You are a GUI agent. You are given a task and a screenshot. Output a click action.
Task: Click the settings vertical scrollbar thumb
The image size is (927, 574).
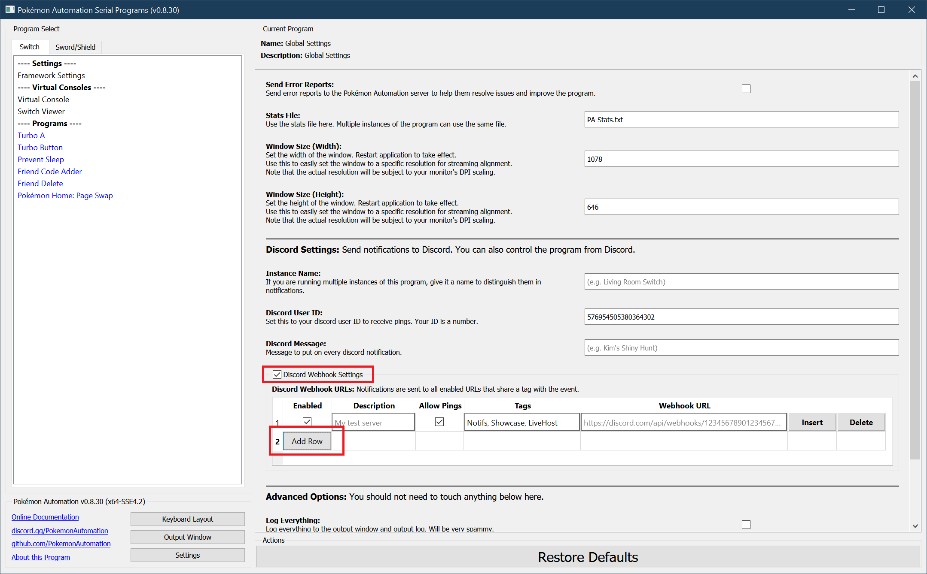[x=915, y=270]
